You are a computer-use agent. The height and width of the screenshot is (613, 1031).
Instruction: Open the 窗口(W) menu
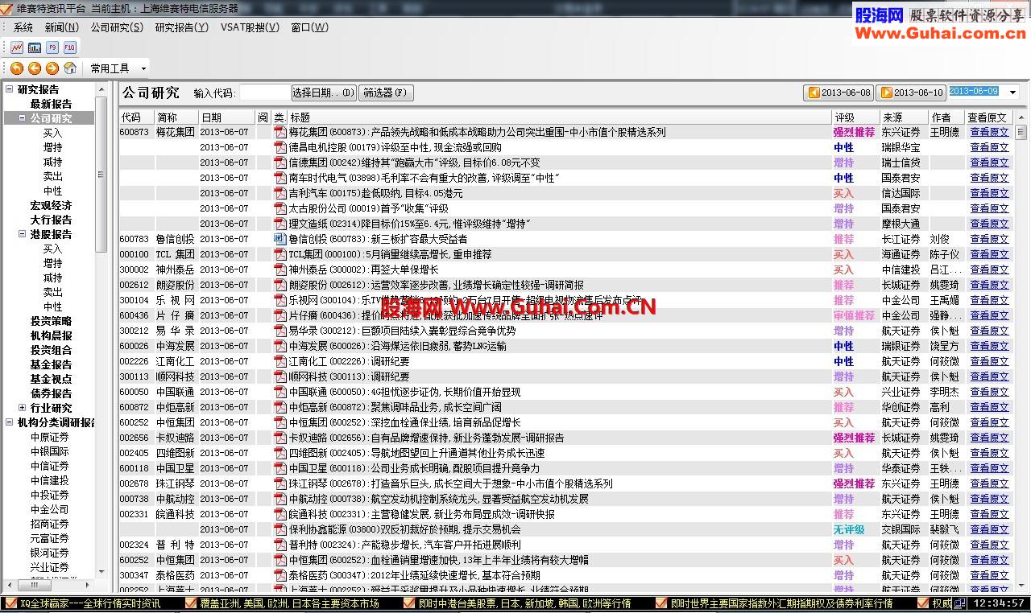(x=310, y=27)
